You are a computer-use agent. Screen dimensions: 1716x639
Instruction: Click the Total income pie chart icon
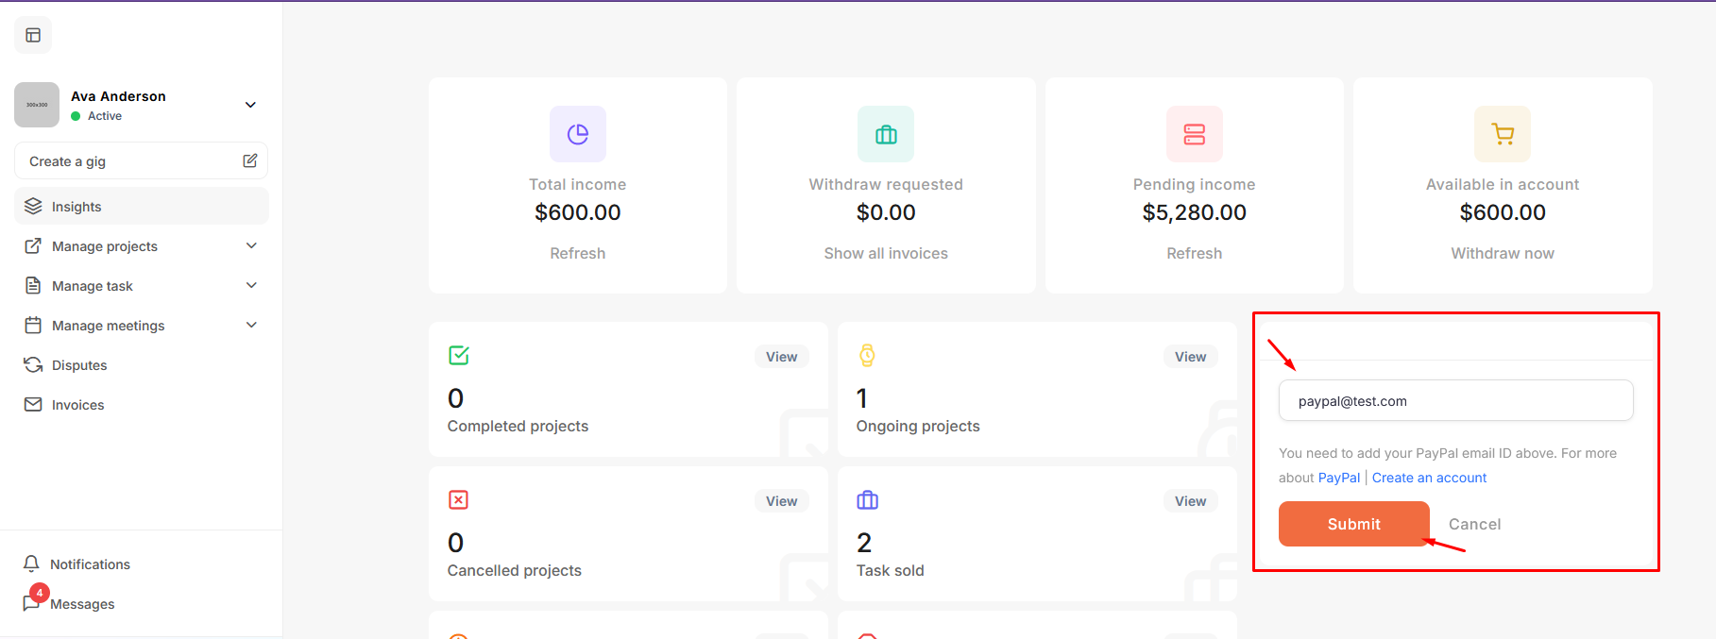578,134
